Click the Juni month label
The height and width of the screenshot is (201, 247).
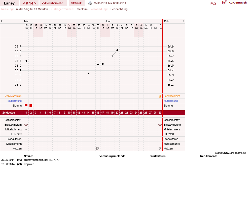pos(108,21)
